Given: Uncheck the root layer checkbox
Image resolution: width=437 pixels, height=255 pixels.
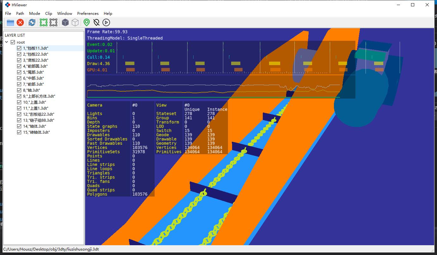Looking at the screenshot, I should pyautogui.click(x=13, y=42).
